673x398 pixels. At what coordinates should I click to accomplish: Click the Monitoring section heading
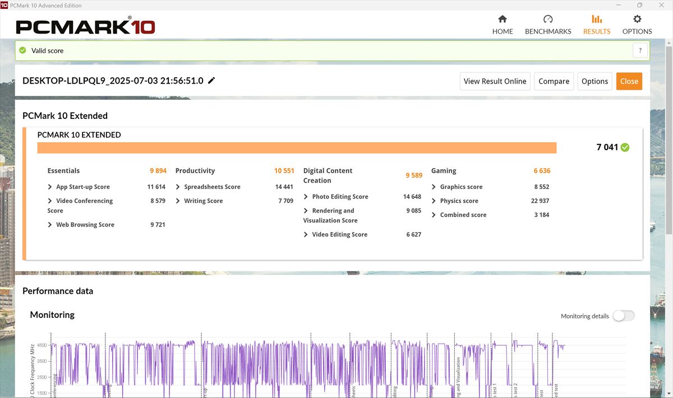point(52,315)
